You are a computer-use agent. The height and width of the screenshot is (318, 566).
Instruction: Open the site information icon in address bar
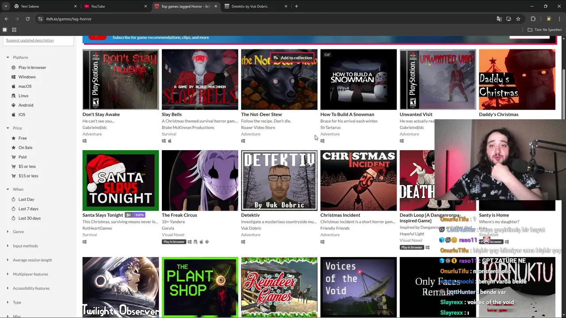coord(40,19)
